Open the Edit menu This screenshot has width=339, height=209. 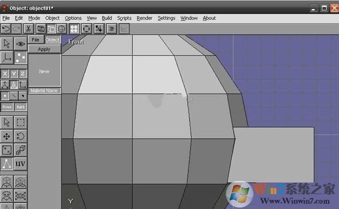[19, 18]
